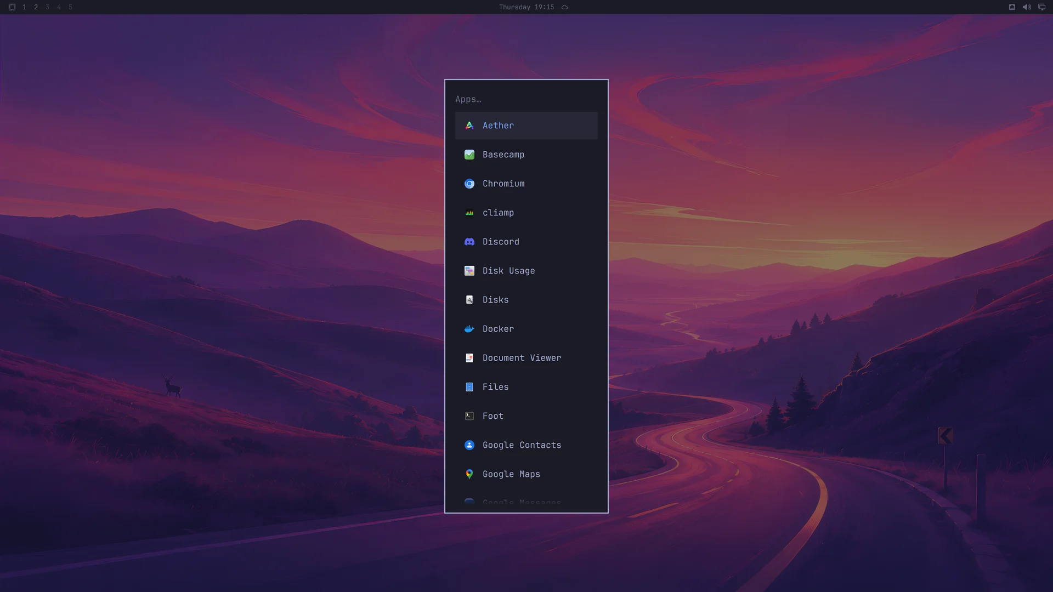Launch the Aether app icon
The width and height of the screenshot is (1053, 592).
coord(469,126)
